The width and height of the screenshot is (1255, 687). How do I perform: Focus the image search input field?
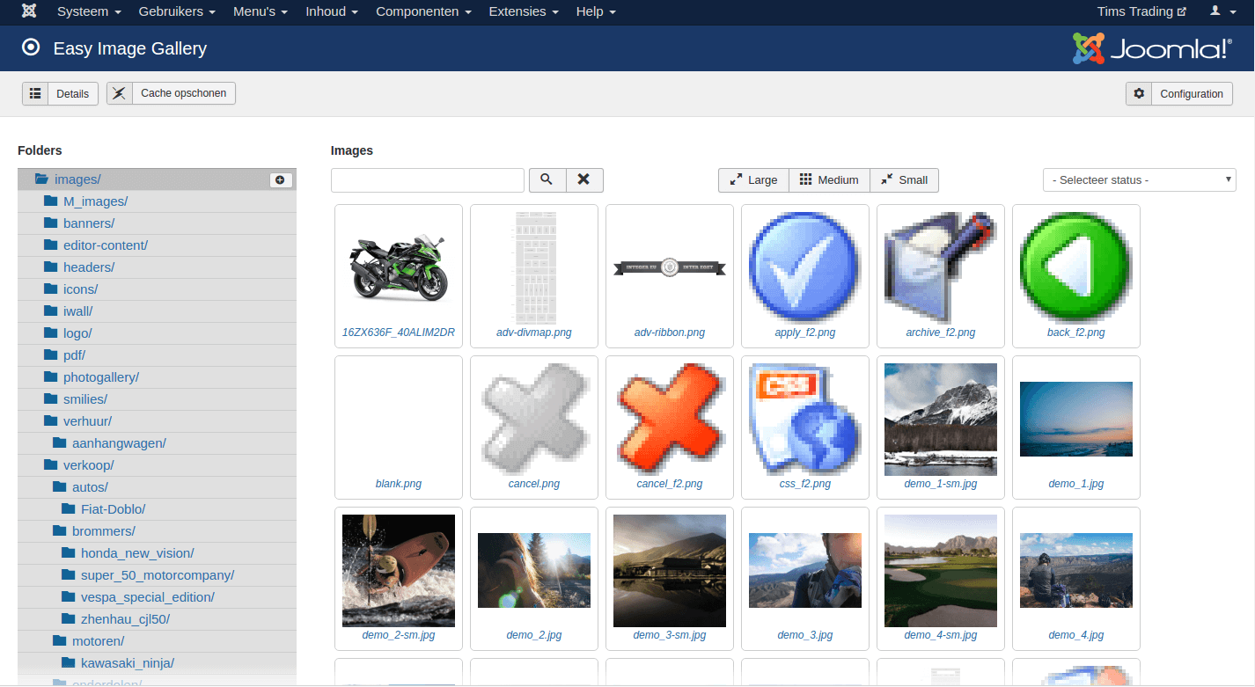click(x=428, y=180)
